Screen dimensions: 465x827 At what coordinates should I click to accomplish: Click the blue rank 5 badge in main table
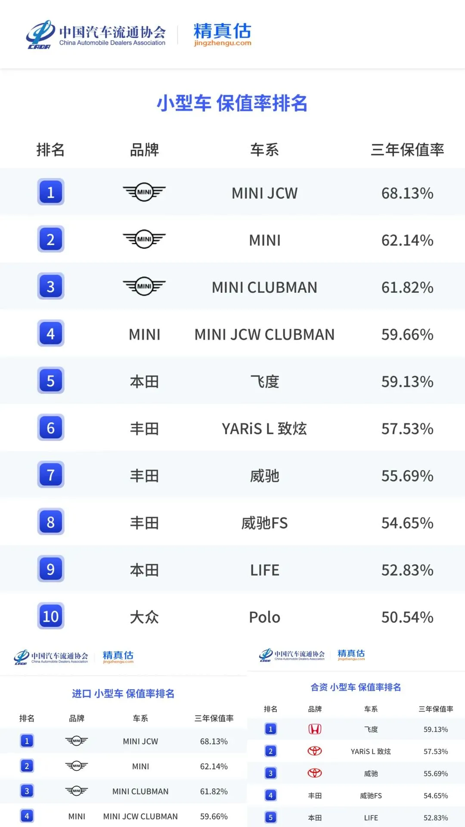coord(51,381)
